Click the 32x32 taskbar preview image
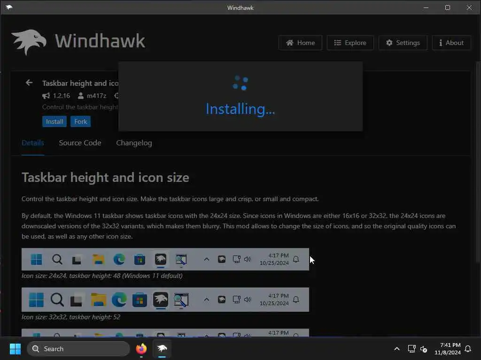481x360 pixels. click(x=165, y=300)
